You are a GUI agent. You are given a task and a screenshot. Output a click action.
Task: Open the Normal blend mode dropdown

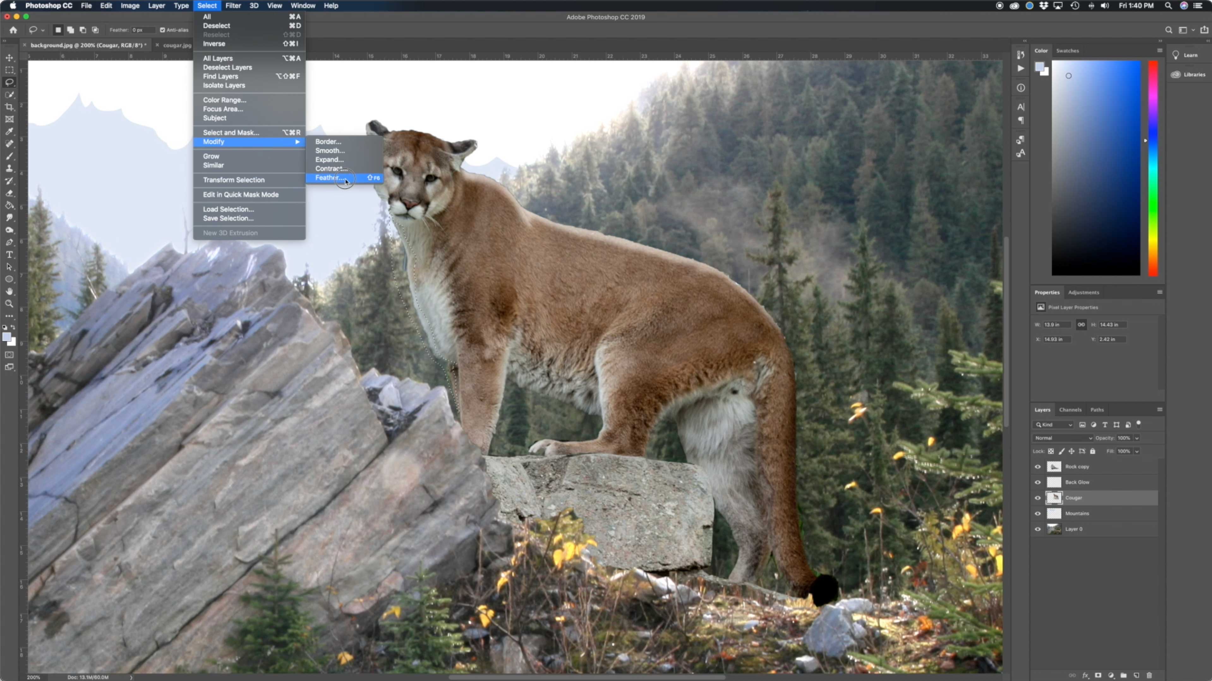click(1062, 438)
